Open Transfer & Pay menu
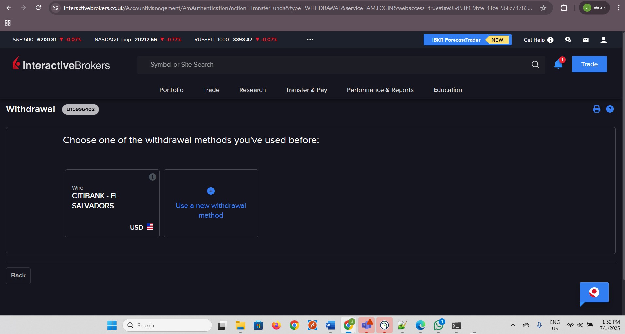Screen dimensions: 625x334 (x=306, y=90)
